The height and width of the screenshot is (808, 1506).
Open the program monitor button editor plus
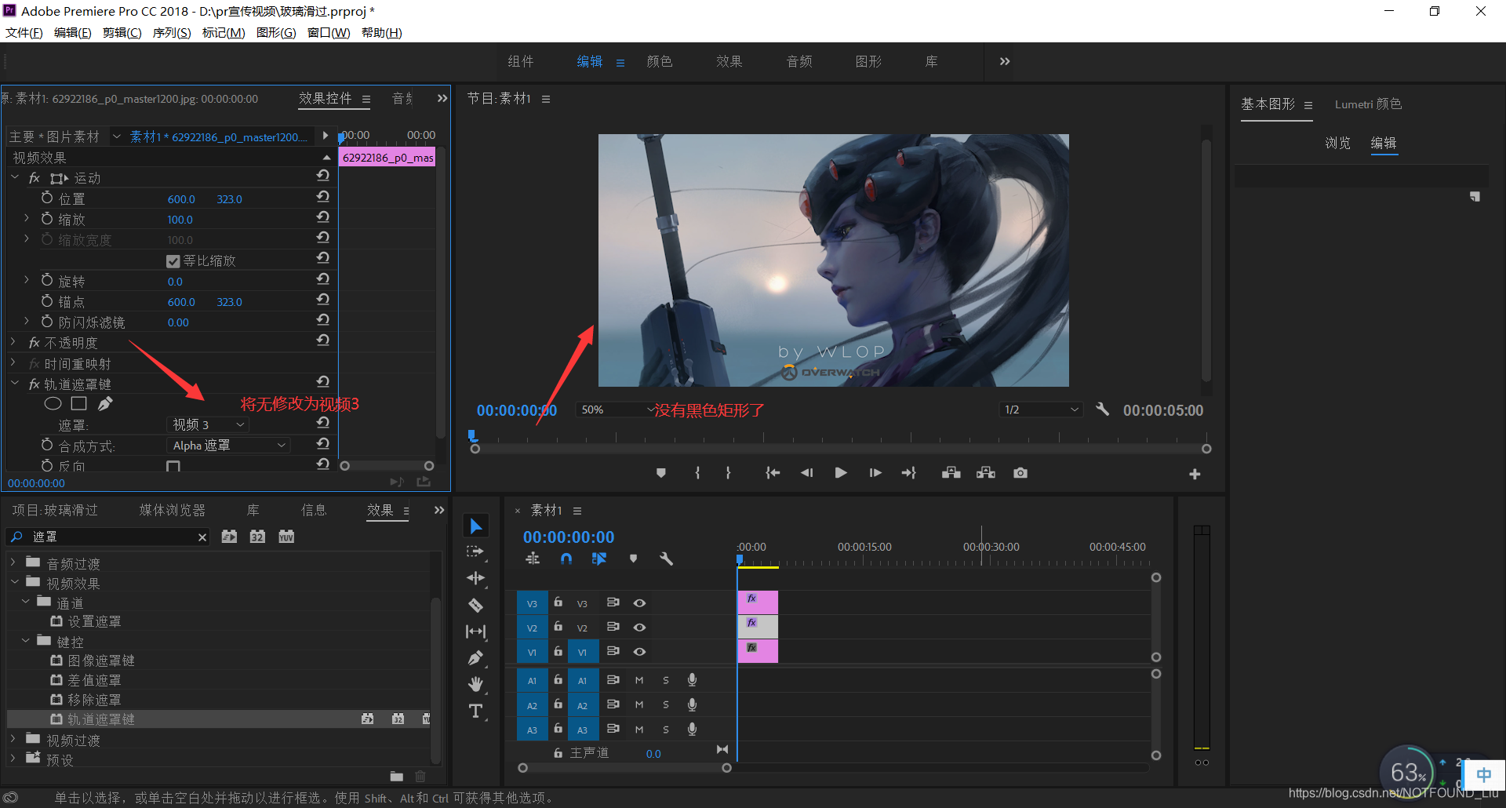[1195, 474]
